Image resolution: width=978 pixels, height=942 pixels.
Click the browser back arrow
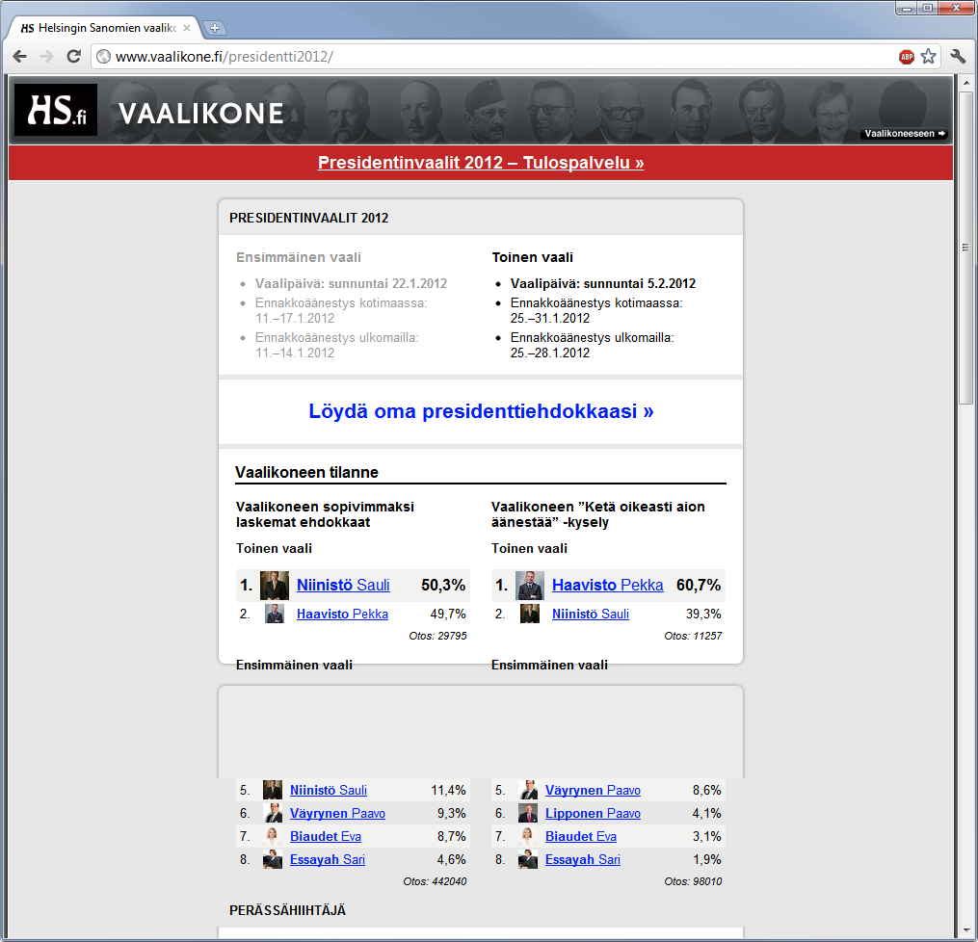(20, 57)
